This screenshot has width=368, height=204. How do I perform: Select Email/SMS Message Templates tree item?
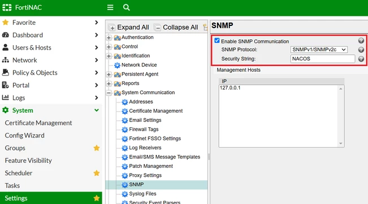click(164, 157)
